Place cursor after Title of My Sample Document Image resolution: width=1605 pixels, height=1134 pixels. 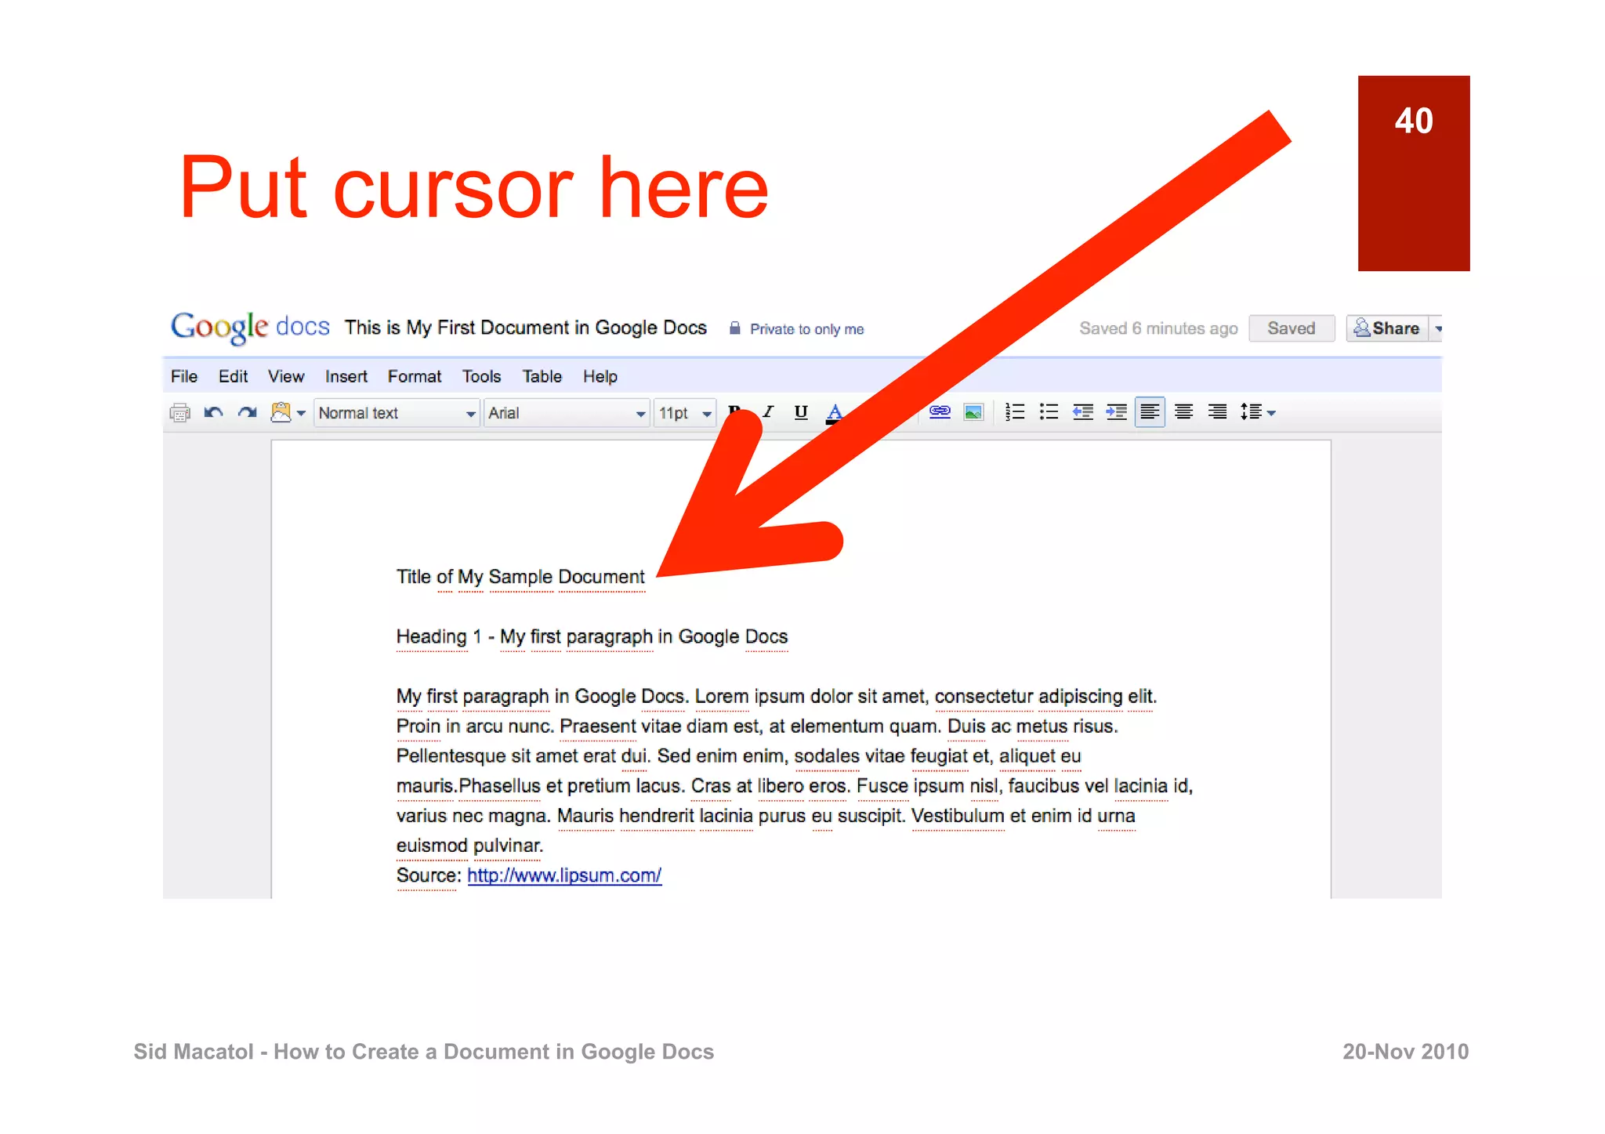(647, 577)
